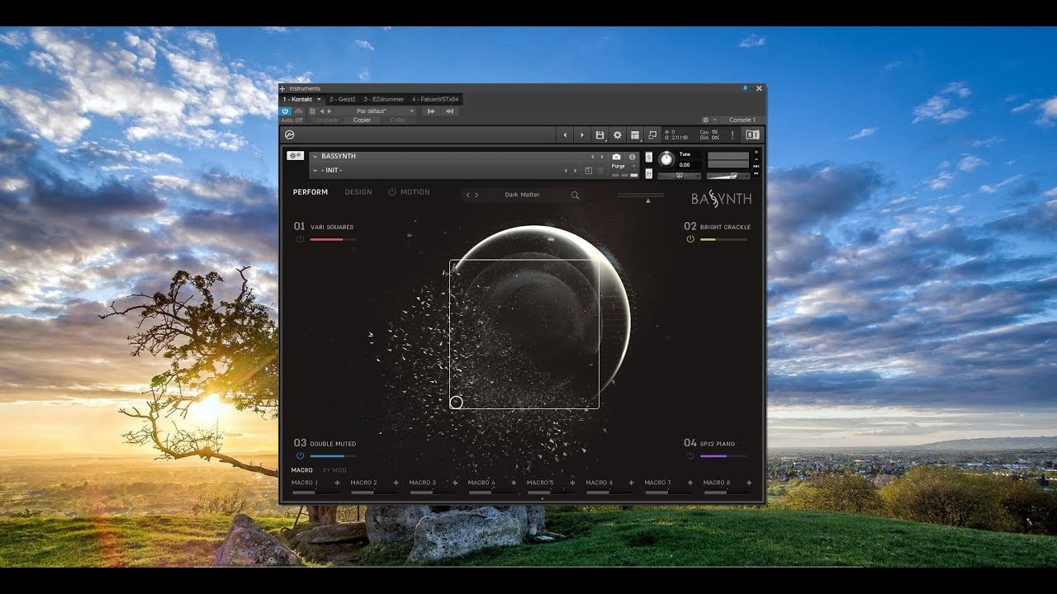Solo the instrument with S button
The width and height of the screenshot is (1057, 594).
click(x=649, y=157)
